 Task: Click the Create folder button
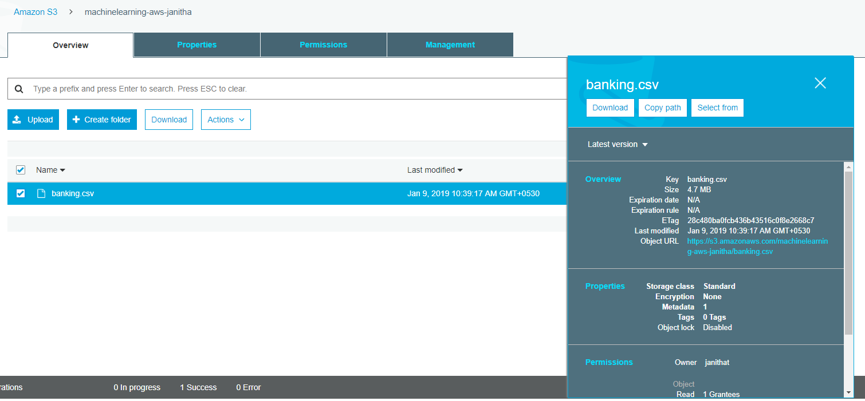[102, 120]
